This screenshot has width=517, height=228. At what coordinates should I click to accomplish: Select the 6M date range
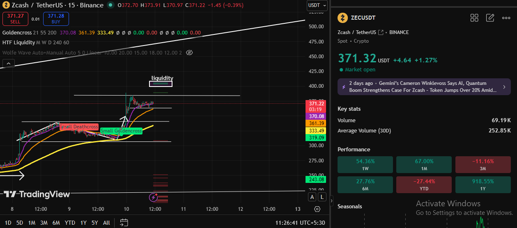[x=56, y=223]
